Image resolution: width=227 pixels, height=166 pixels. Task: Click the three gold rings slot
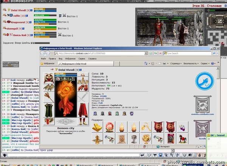83,82
